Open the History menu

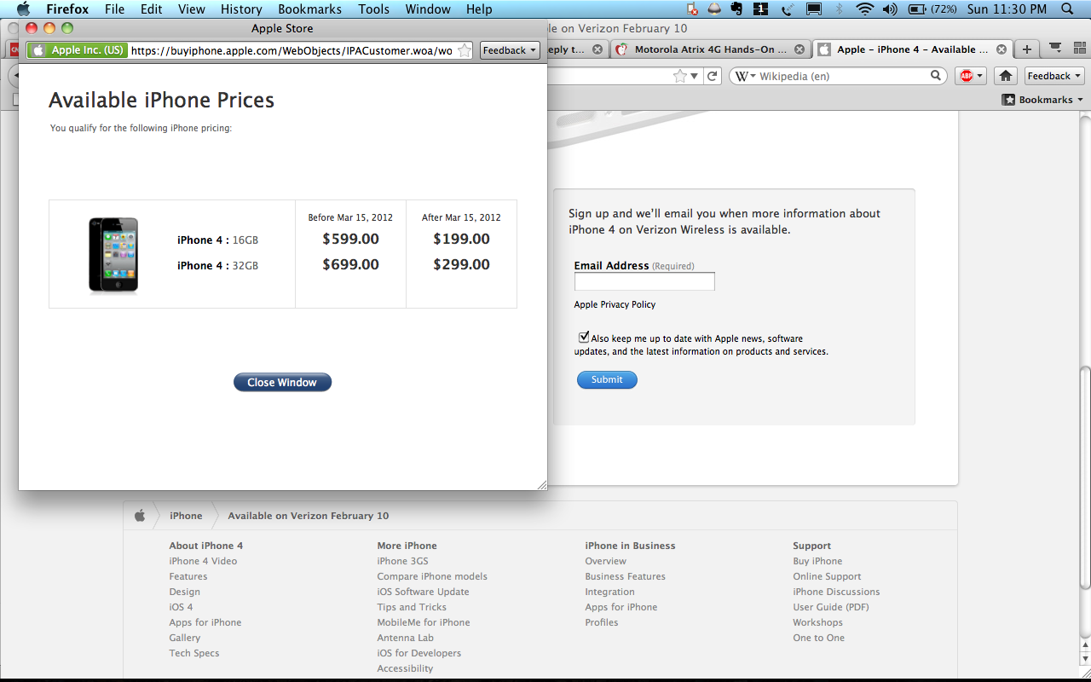[x=241, y=9]
